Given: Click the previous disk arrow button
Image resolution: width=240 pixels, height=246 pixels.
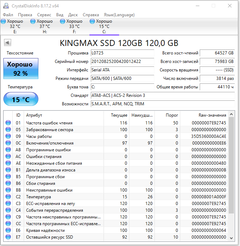Looking at the screenshot, I should [7, 42].
